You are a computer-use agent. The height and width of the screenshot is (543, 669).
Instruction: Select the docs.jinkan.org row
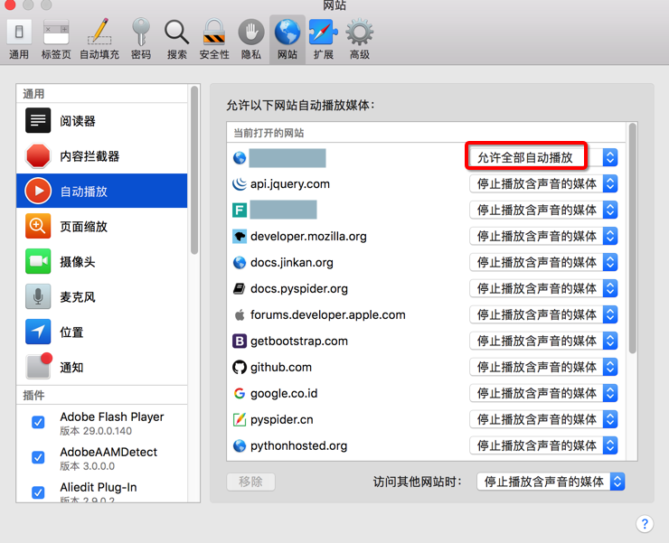427,262
